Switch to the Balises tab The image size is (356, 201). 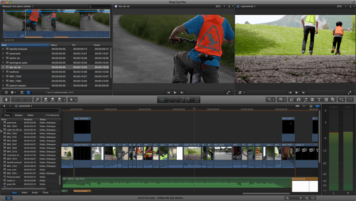coord(19,115)
